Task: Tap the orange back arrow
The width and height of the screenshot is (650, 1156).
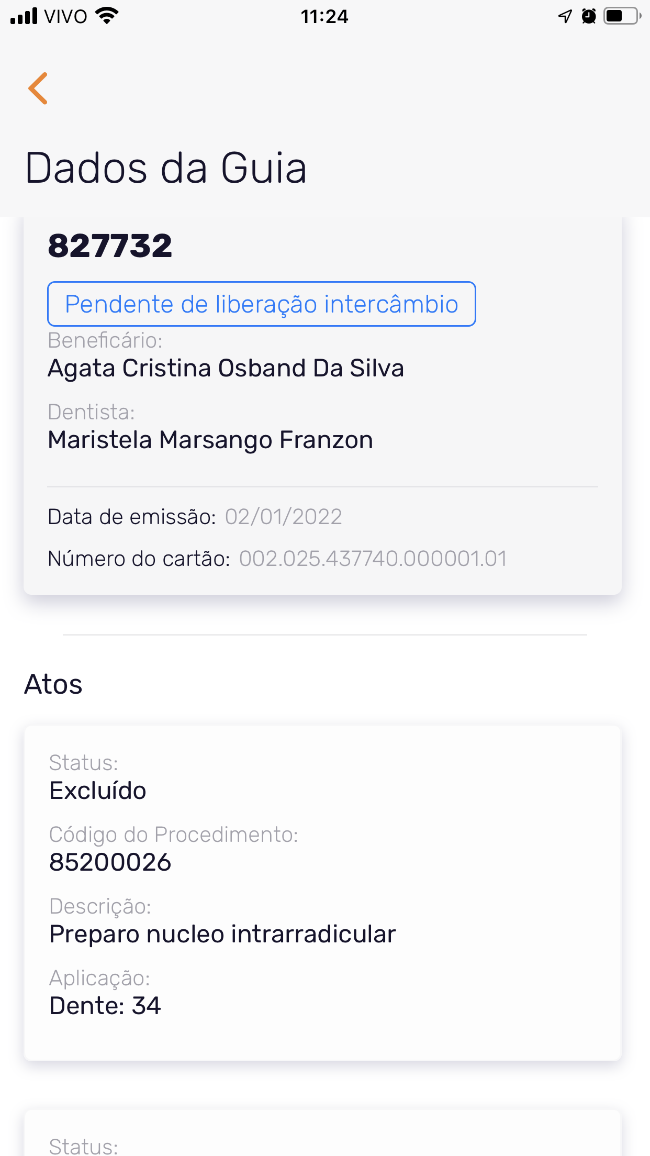Action: tap(38, 88)
